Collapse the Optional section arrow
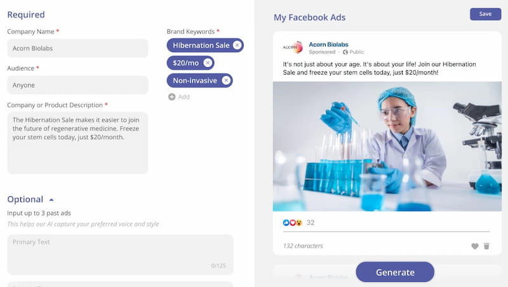The width and height of the screenshot is (508, 287). pyautogui.click(x=51, y=200)
